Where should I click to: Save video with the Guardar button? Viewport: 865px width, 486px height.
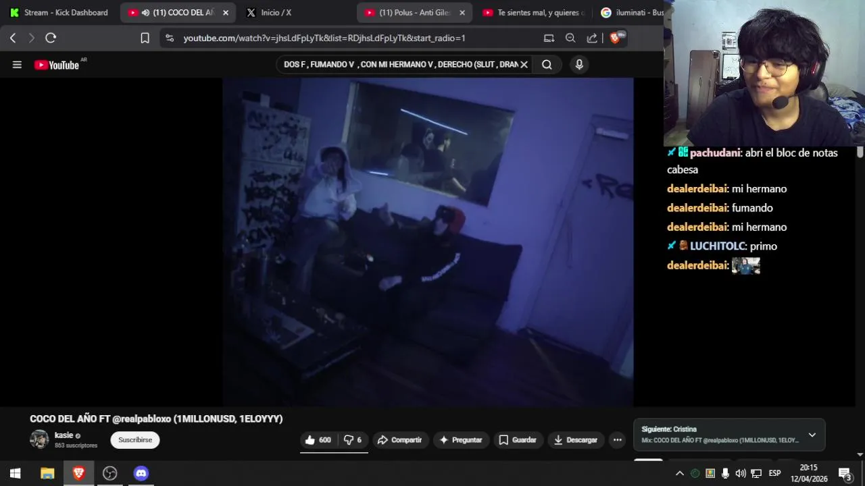click(518, 440)
